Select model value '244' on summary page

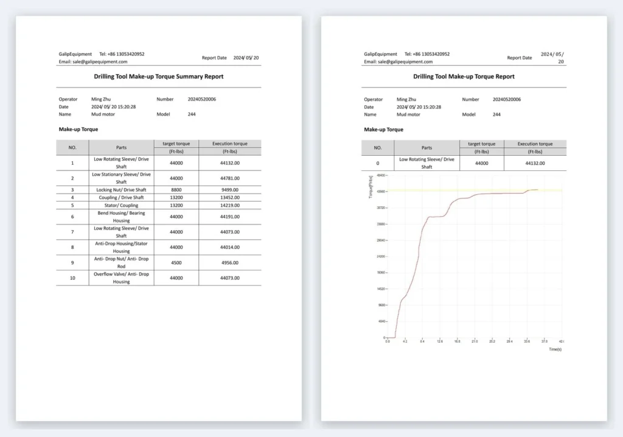click(x=192, y=114)
